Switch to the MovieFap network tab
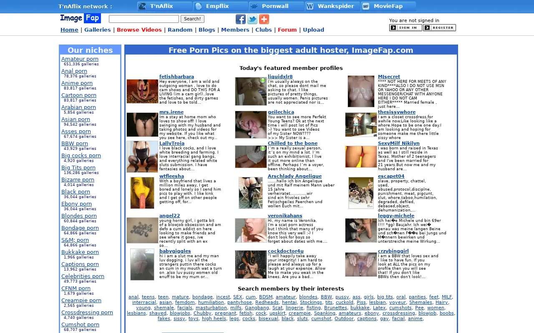The width and height of the screenshot is (534, 333). (389, 6)
